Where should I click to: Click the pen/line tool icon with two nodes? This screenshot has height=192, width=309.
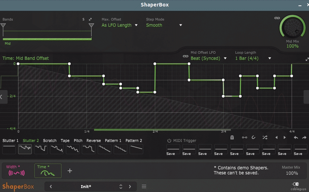[244, 138]
